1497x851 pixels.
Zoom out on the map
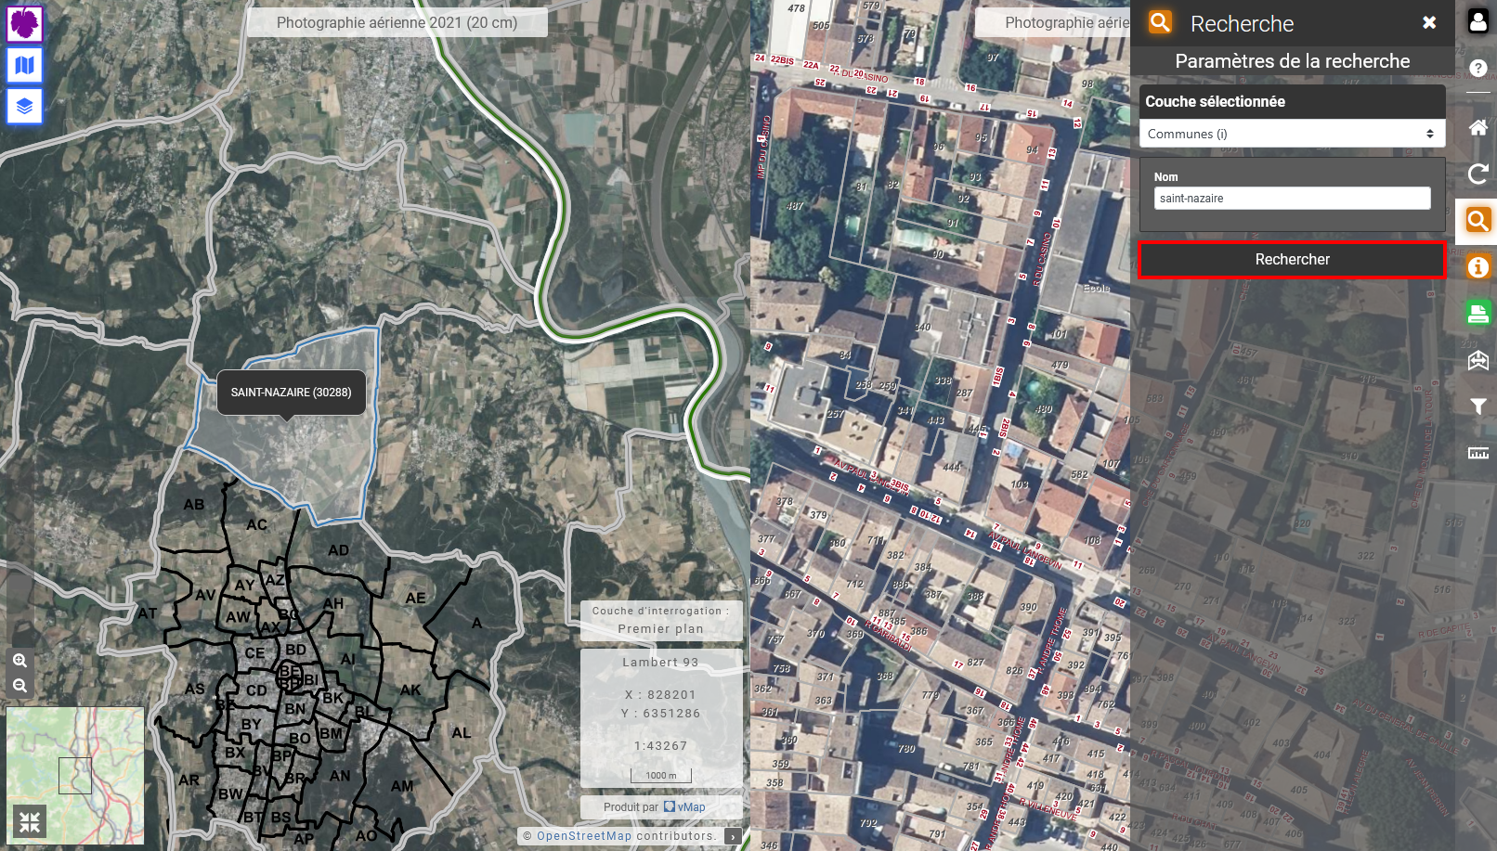(20, 686)
